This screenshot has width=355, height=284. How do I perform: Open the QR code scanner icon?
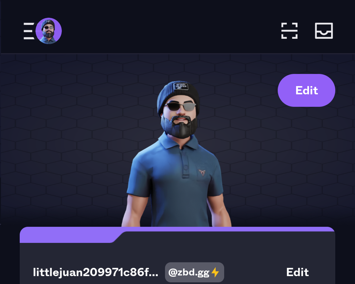[289, 31]
